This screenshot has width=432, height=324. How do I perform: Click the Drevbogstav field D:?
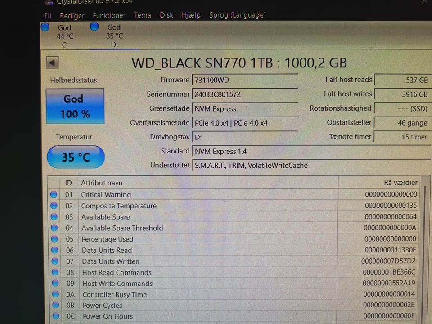(245, 137)
